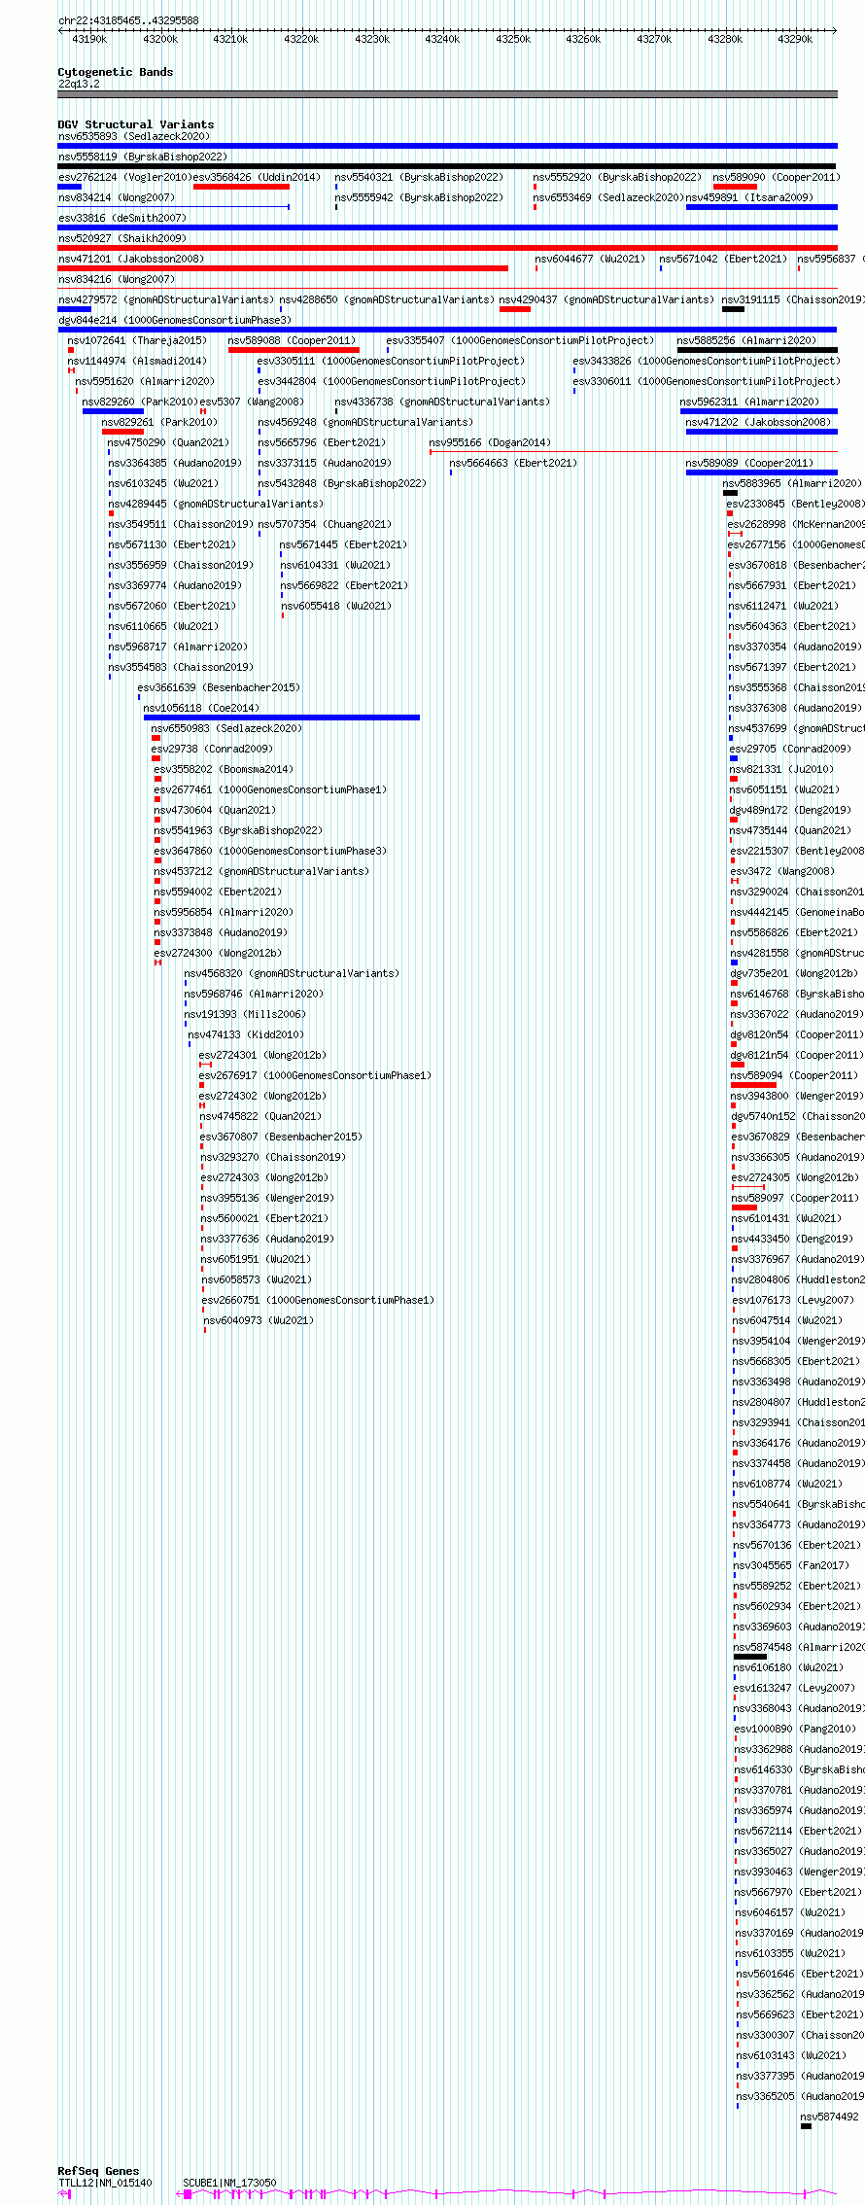
Task: Select nsv191393 (Mills2006) label
Action: (x=245, y=1014)
